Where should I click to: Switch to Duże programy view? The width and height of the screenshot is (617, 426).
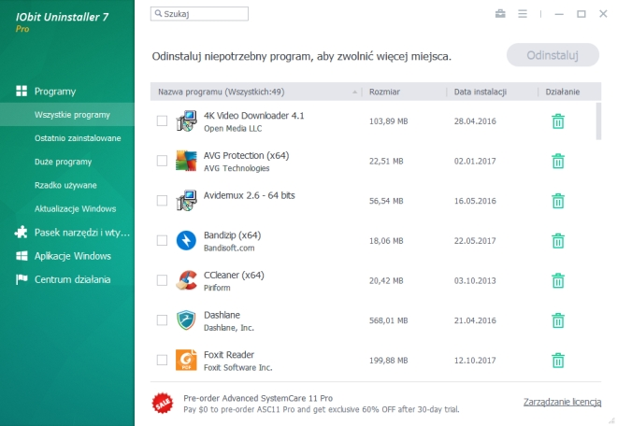[63, 162]
